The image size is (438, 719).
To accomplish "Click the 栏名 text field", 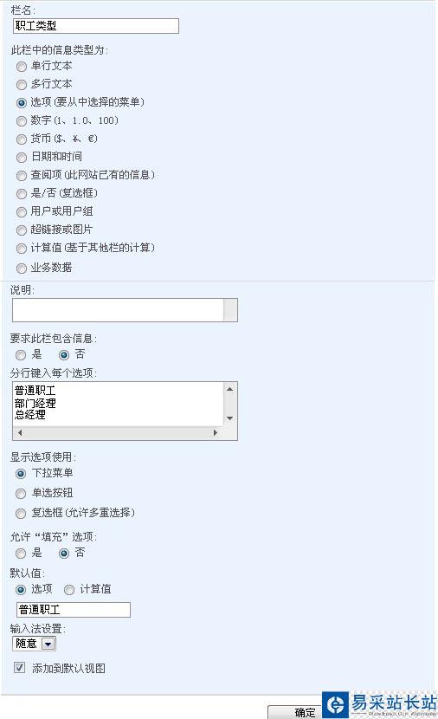I will 96,26.
